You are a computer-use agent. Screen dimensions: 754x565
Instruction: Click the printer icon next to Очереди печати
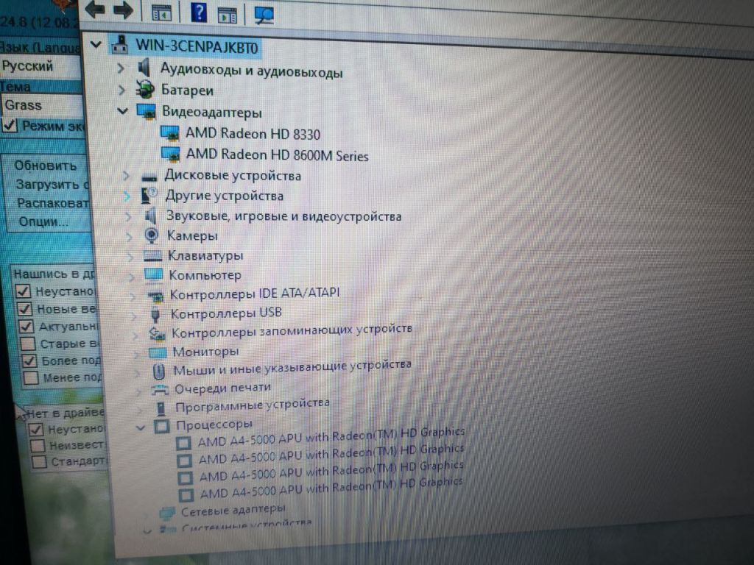160,390
